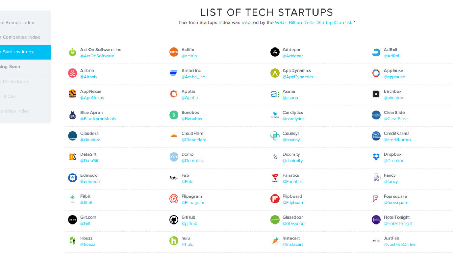Click the Act-On Software power icon
Screen dimensions: 453x255
point(73,52)
